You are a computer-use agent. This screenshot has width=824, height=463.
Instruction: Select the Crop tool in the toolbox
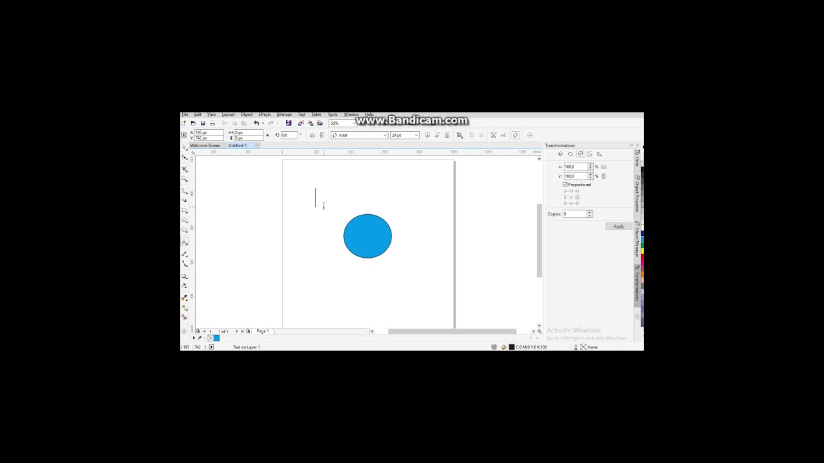[x=185, y=169]
